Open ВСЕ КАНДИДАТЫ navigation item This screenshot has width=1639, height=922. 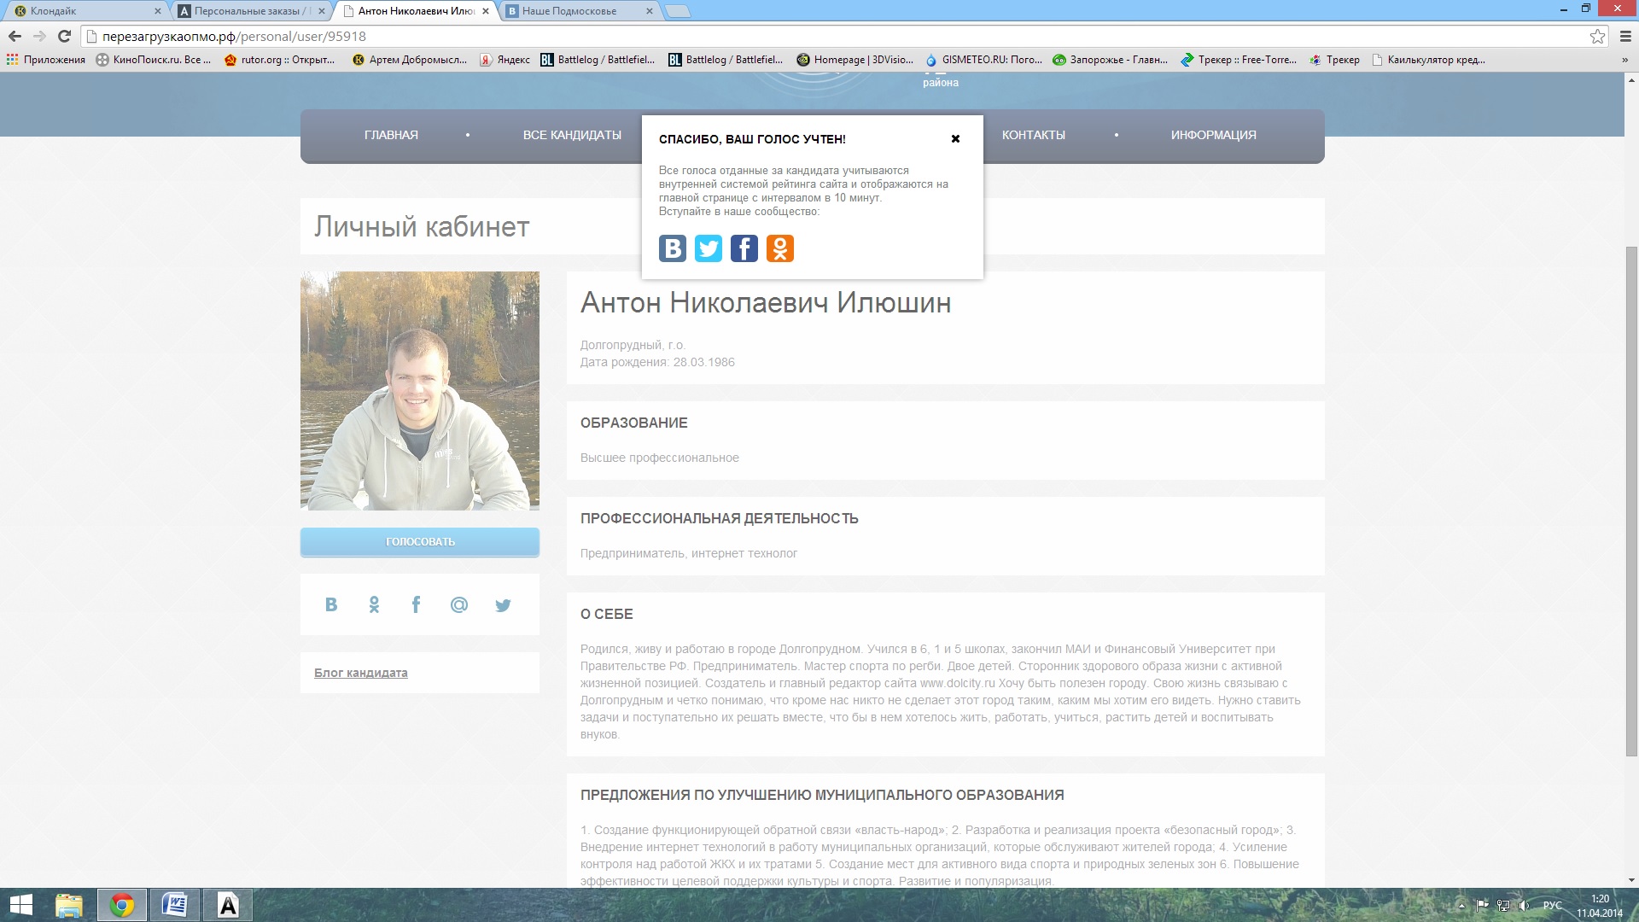click(572, 135)
